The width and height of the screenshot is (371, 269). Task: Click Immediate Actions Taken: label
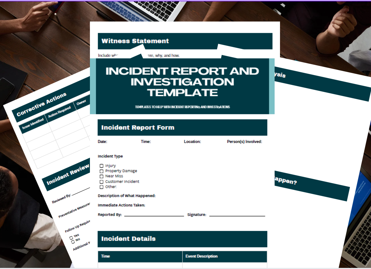pos(121,205)
